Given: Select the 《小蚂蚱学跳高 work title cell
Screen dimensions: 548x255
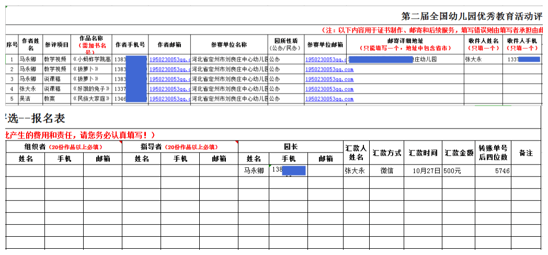Looking at the screenshot, I should [92, 60].
